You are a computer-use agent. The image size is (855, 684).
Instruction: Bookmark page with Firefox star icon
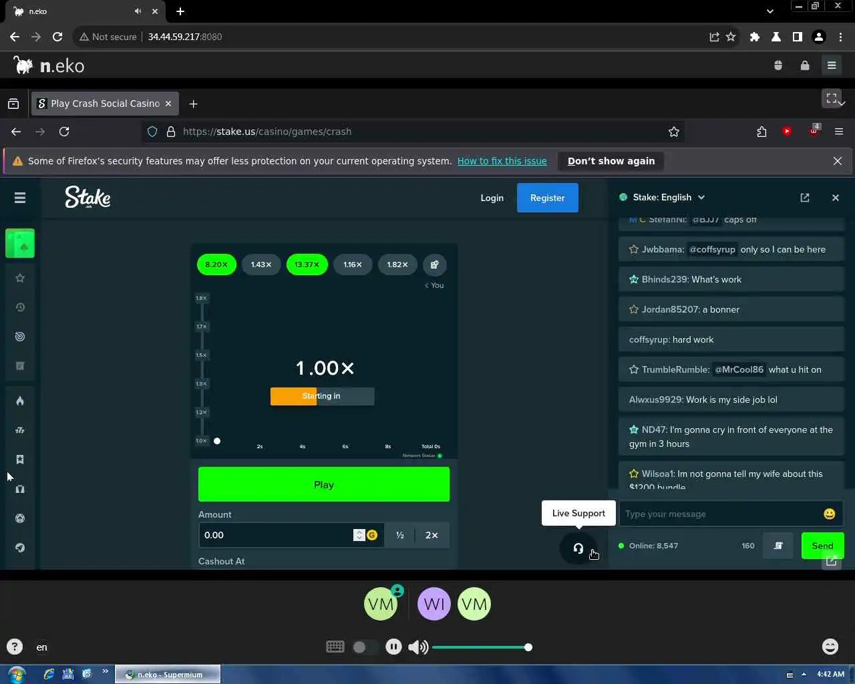(674, 132)
